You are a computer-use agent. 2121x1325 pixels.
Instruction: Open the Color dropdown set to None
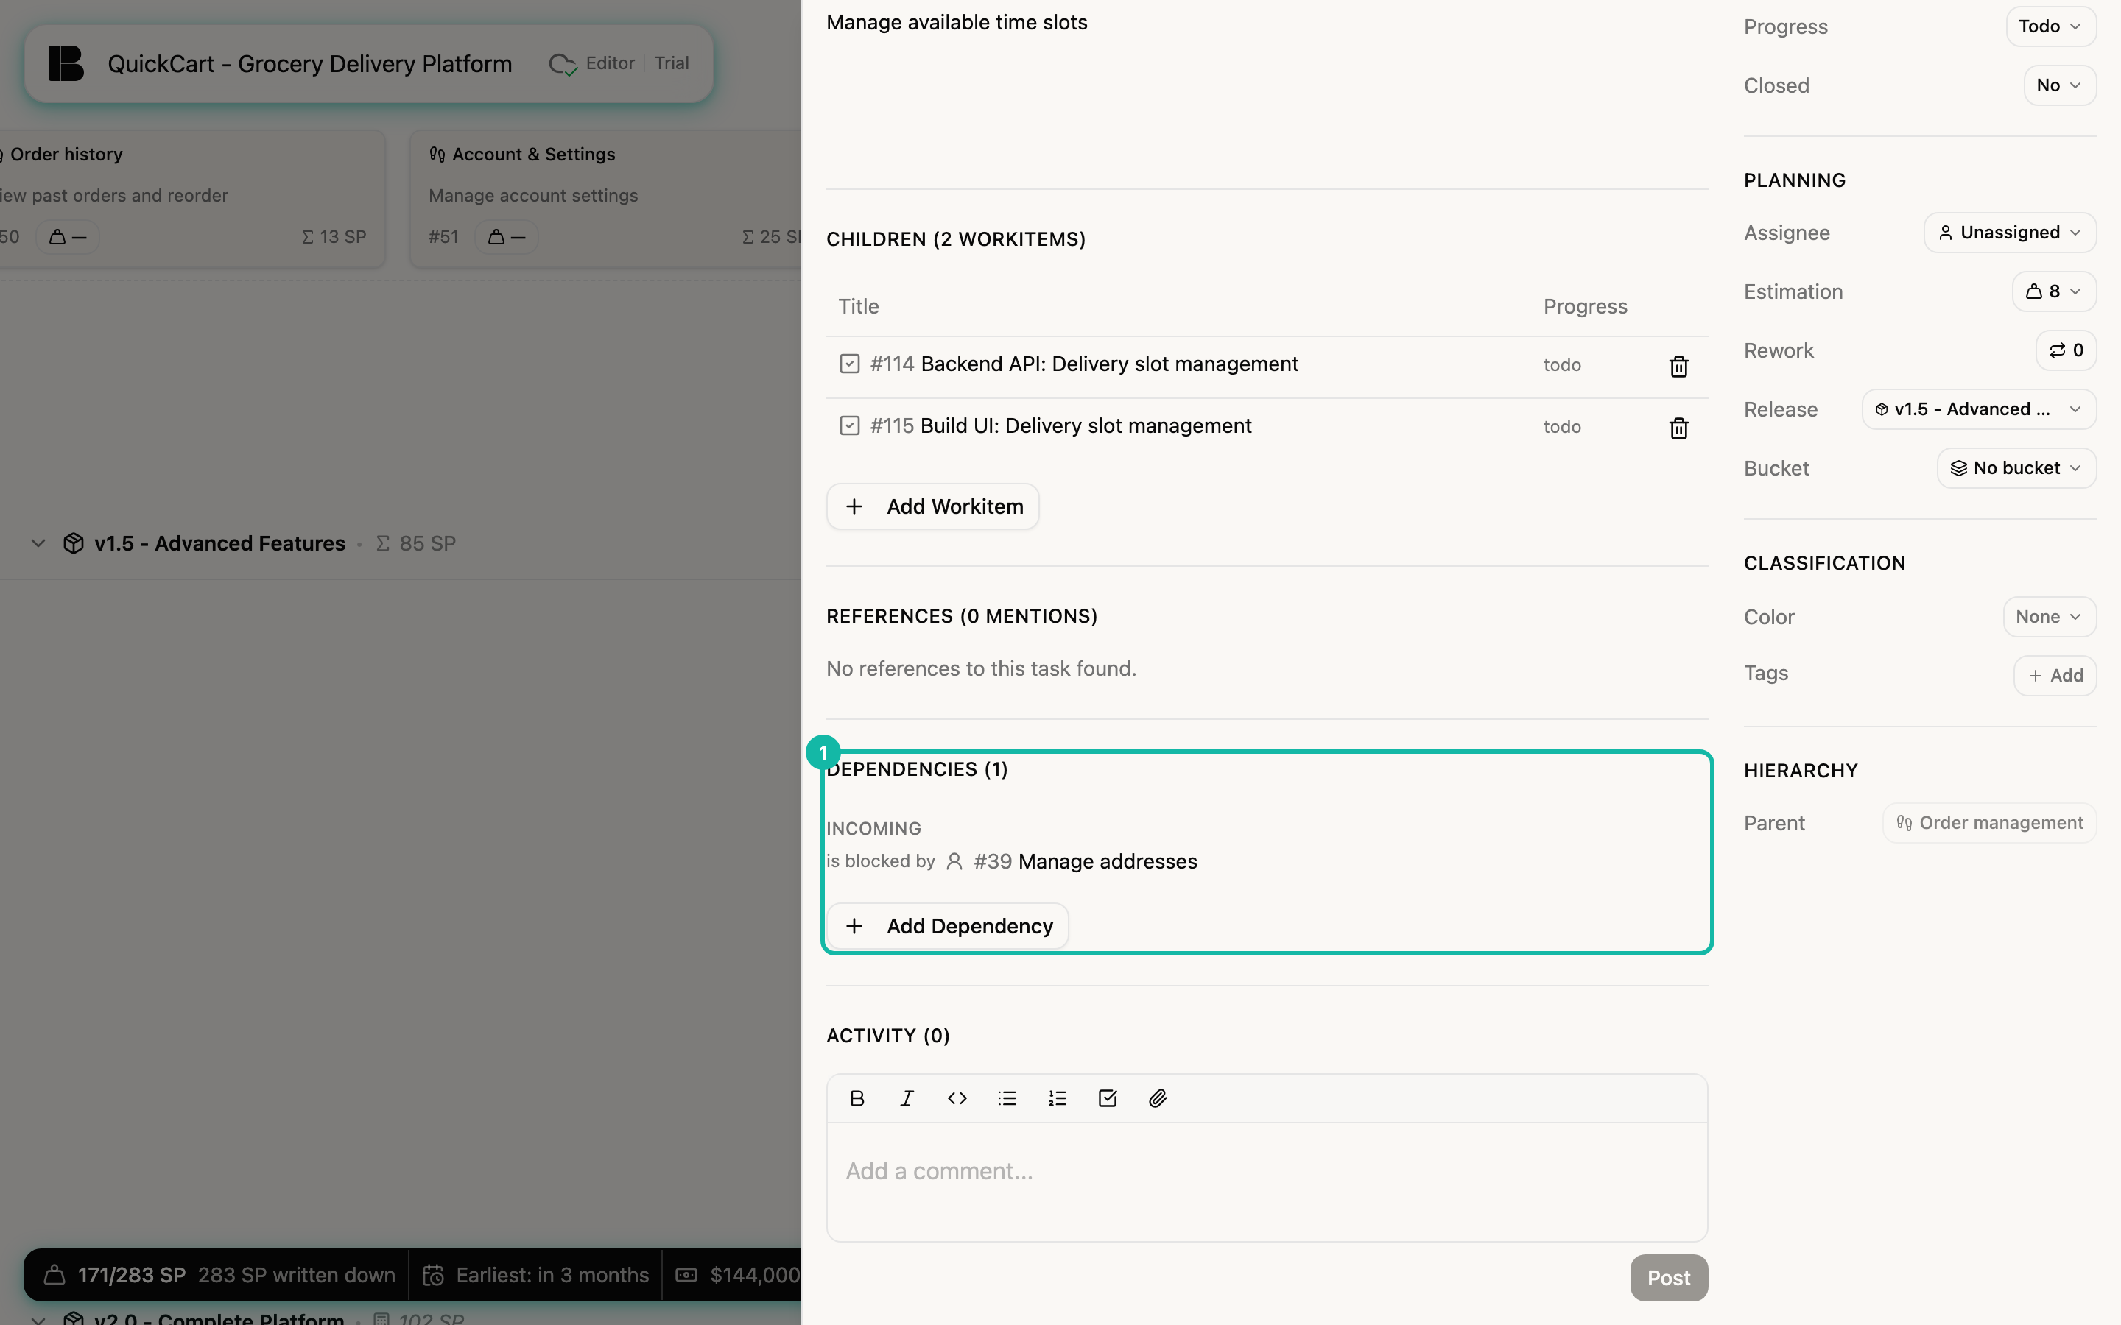tap(2049, 617)
